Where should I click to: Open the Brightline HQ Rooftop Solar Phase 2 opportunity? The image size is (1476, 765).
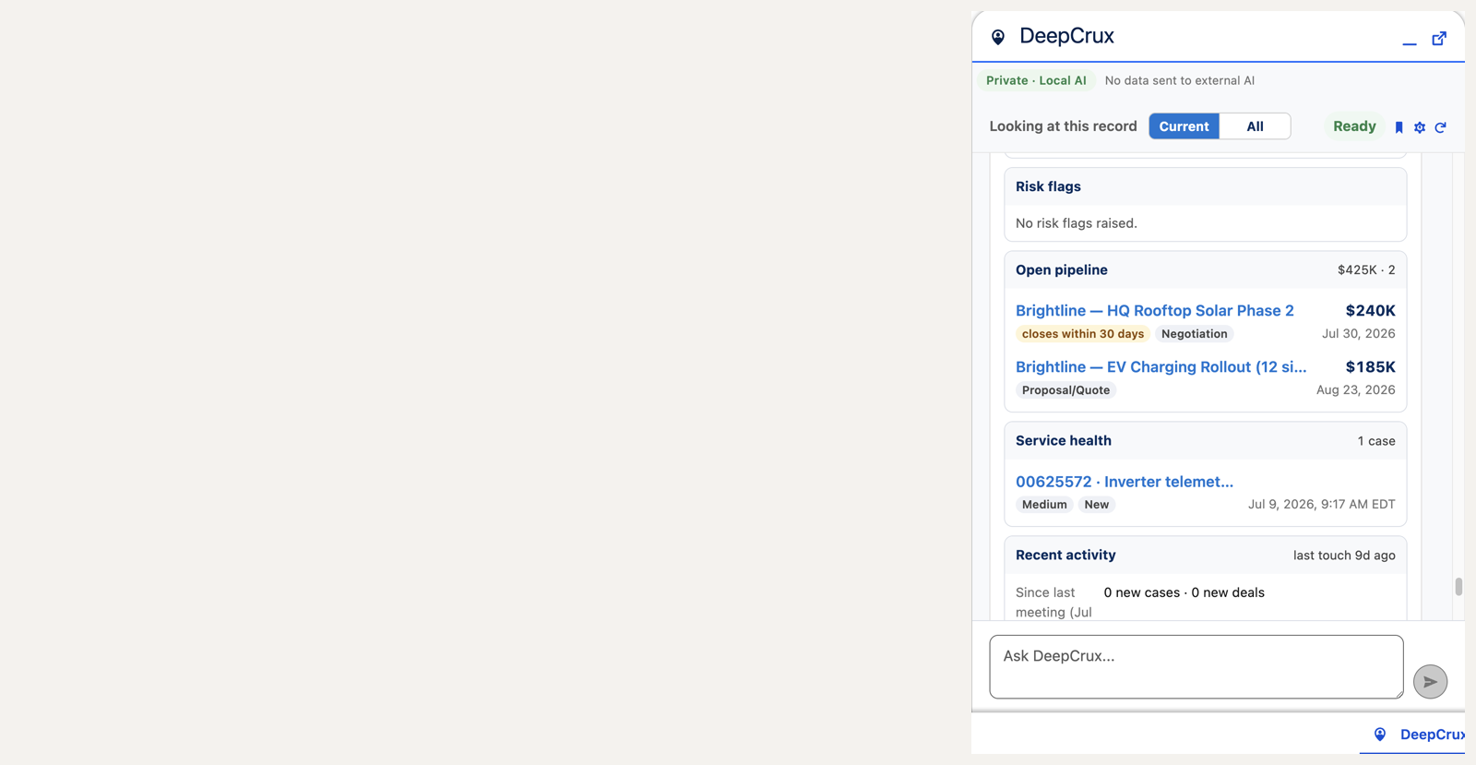click(1155, 310)
